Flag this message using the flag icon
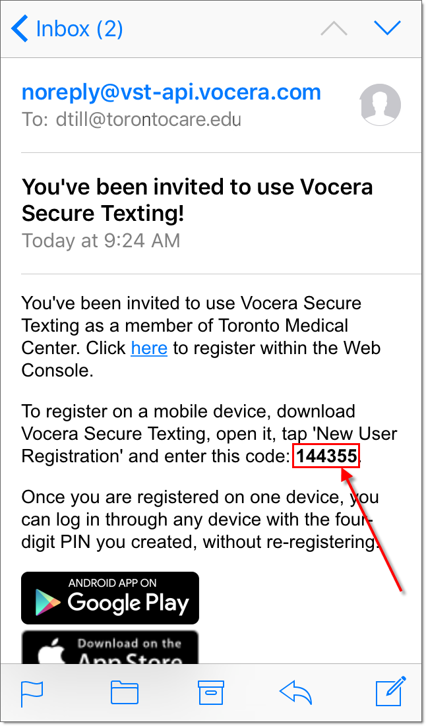Image resolution: width=426 pixels, height=726 pixels. tap(32, 692)
